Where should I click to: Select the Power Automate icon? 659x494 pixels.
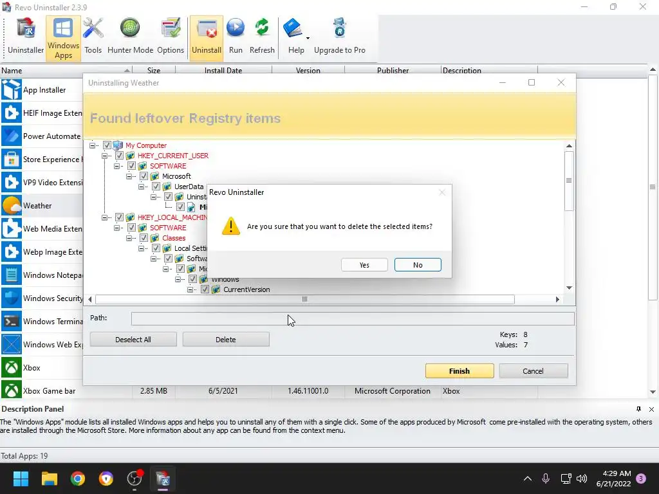[x=12, y=136]
